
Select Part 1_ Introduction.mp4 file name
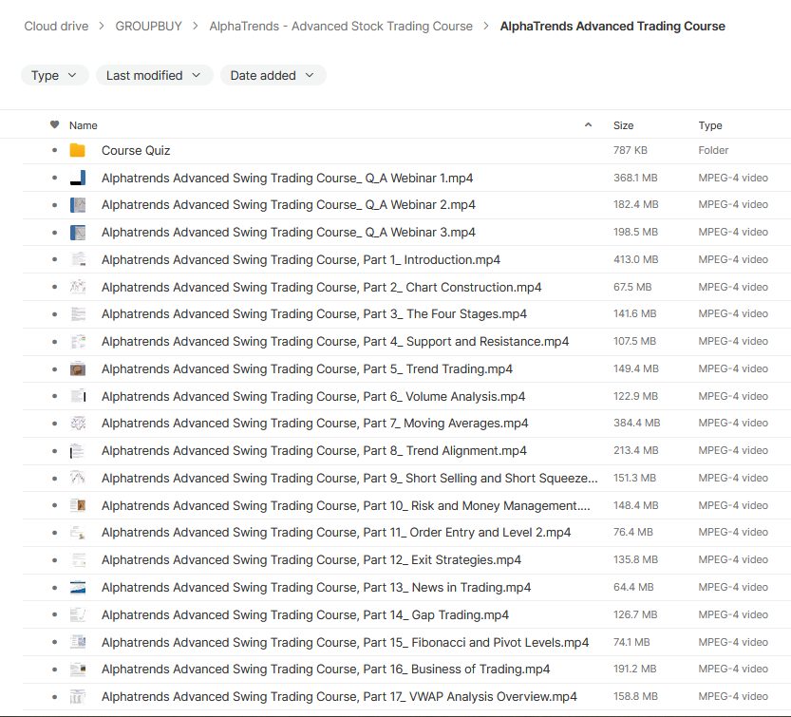pyautogui.click(x=301, y=259)
